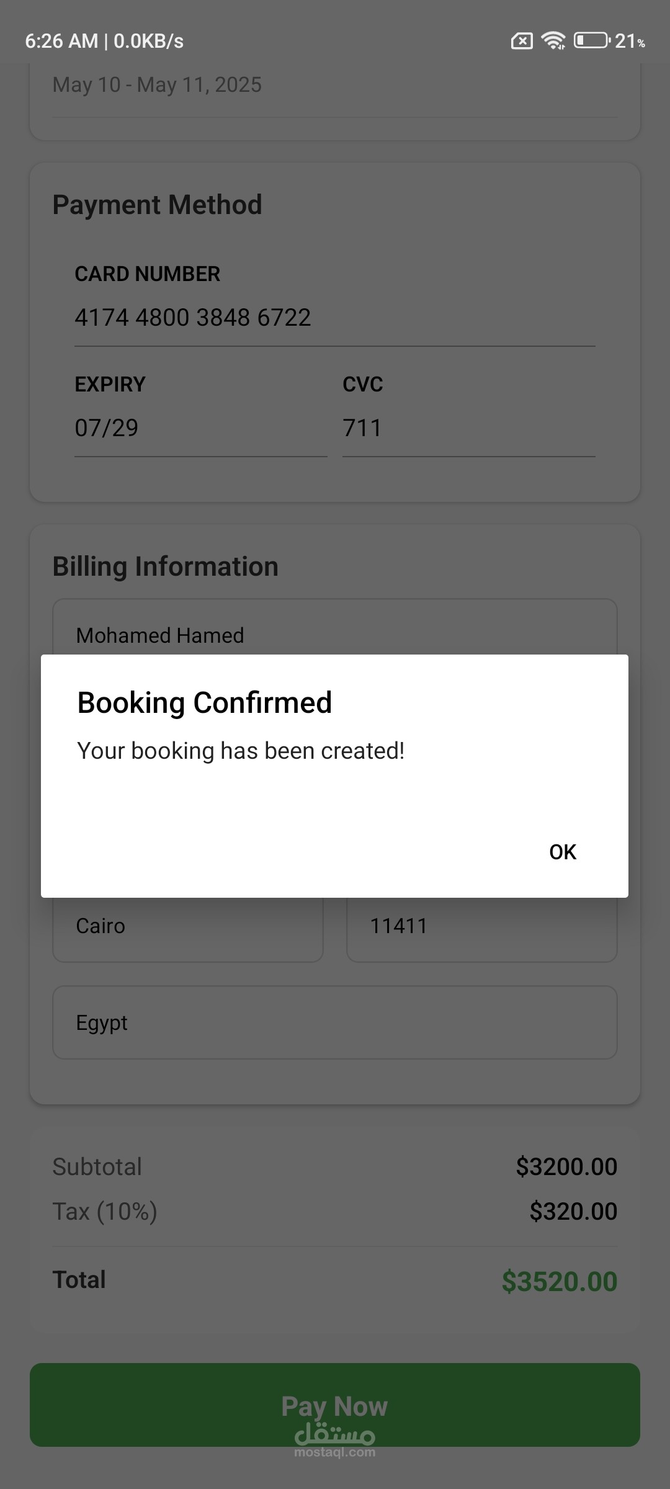This screenshot has width=670, height=1489.
Task: Tap the Booking Confirmed dialog title
Action: (x=205, y=703)
